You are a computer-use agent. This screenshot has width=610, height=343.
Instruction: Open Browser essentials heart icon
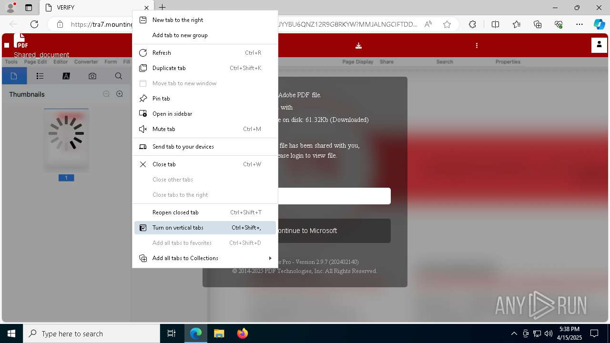[x=559, y=24]
